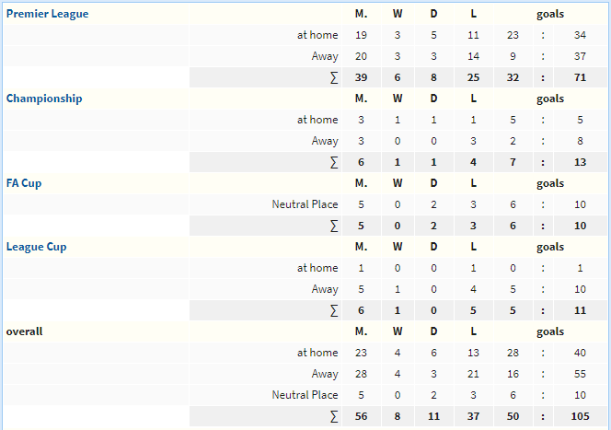The width and height of the screenshot is (611, 430).
Task: Click Premier League away losses 14
Action: (473, 56)
